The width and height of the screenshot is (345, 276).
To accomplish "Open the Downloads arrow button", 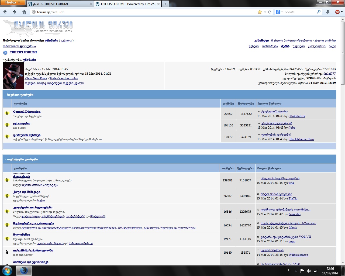I will click(x=328, y=12).
